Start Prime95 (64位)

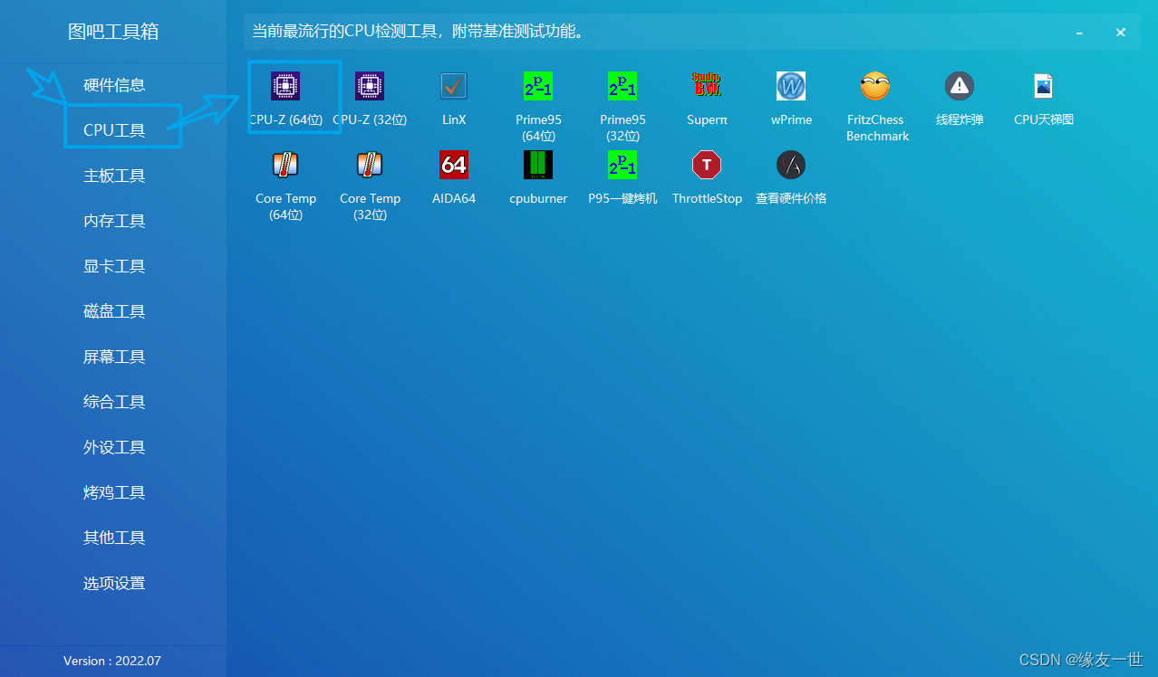pos(538,107)
